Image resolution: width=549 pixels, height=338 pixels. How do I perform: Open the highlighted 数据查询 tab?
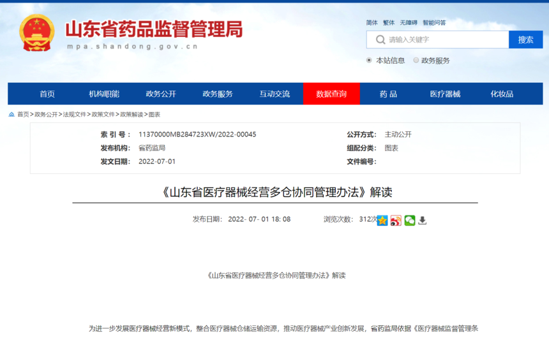[331, 94]
